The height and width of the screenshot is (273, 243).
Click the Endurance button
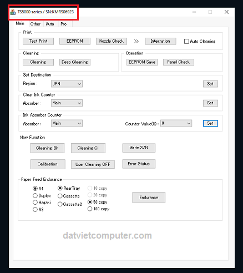[x=149, y=198]
